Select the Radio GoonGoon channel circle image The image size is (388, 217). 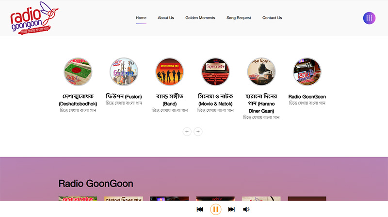tap(307, 72)
